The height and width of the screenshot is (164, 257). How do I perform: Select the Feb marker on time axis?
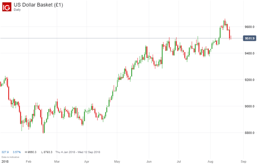click(x=29, y=161)
